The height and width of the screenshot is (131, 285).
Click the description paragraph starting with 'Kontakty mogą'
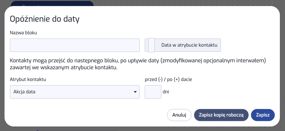138,64
